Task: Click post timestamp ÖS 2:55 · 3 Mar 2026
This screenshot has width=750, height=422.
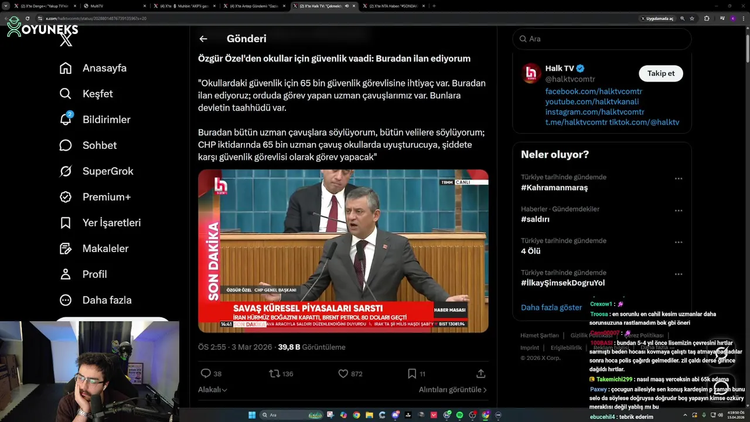Action: (x=235, y=347)
